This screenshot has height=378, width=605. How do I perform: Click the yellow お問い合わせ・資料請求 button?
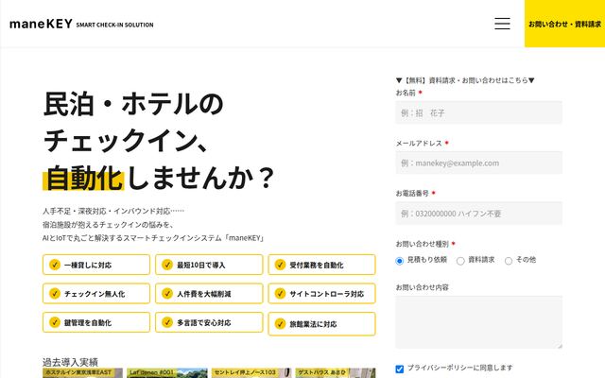click(564, 24)
